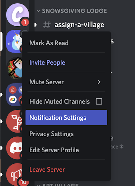Choose Edit Server Profile
The width and height of the screenshot is (135, 186).
click(66, 150)
